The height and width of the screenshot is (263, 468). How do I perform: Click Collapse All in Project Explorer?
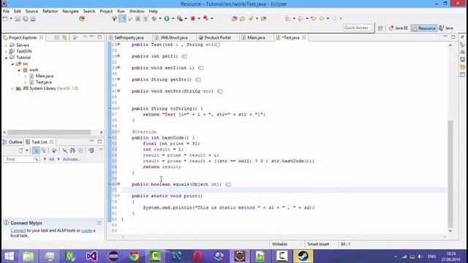pyautogui.click(x=57, y=37)
